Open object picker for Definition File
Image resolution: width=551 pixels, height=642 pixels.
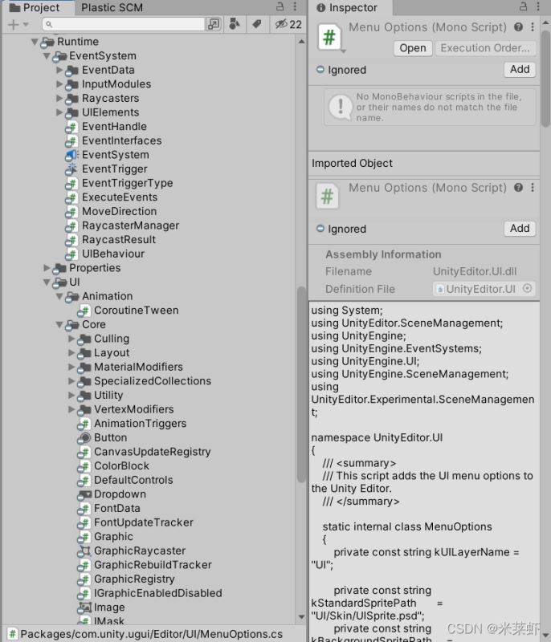[528, 289]
